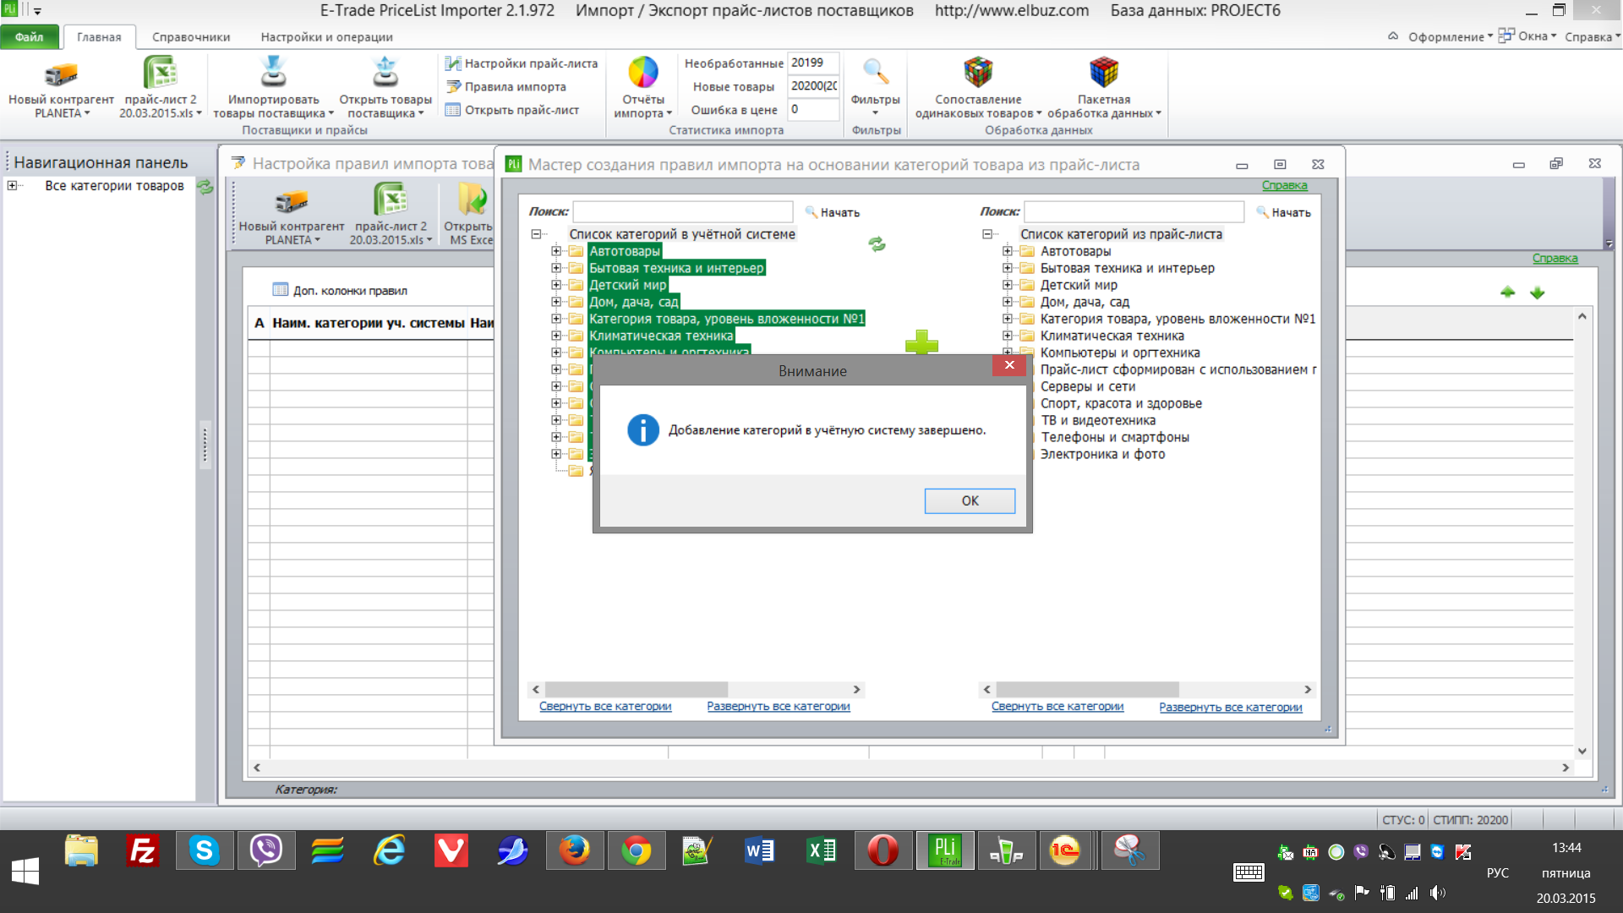
Task: Open the Отчёты импорта pie chart icon
Action: (x=643, y=73)
